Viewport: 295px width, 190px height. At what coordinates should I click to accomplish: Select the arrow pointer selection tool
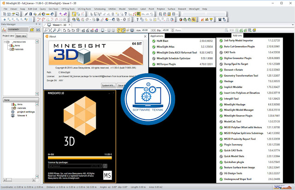click(91, 14)
